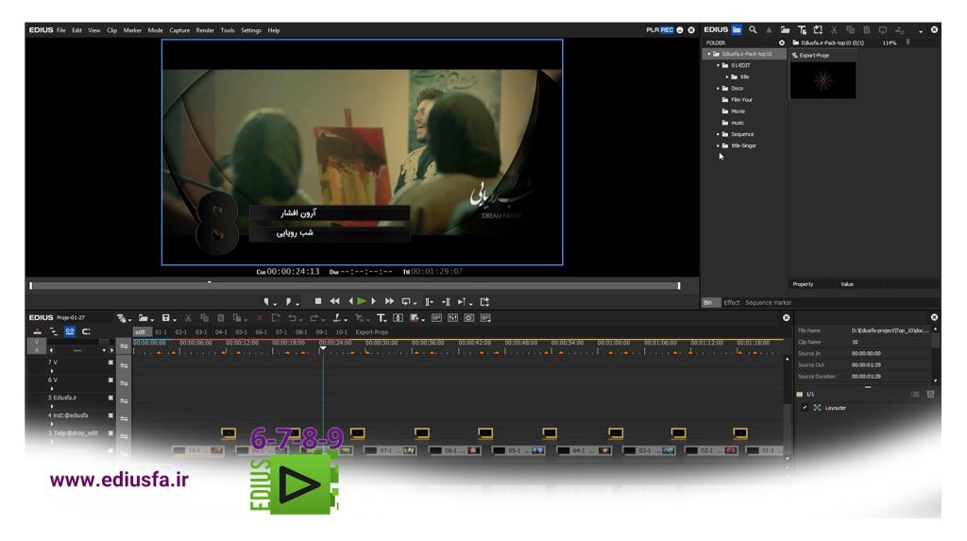Expand the Doco folder
The image size is (967, 541).
click(718, 88)
